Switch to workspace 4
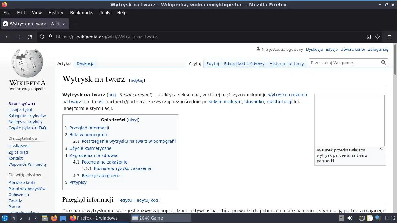This screenshot has width=397, height=223. [36, 218]
